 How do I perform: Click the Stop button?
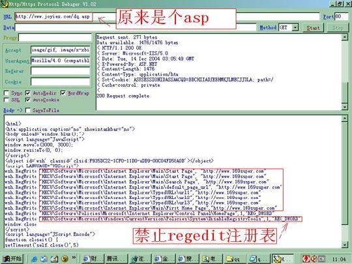[338, 28]
